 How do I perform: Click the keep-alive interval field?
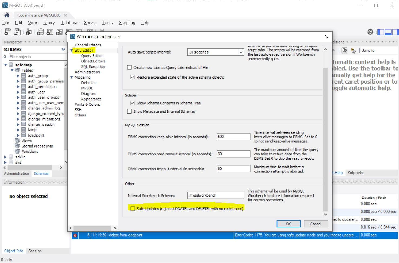234,137
